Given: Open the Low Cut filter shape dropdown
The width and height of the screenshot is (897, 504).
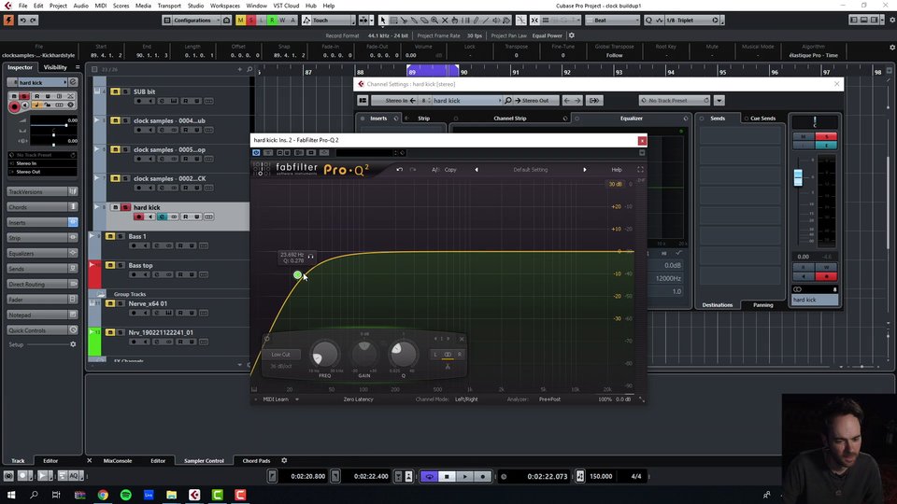Looking at the screenshot, I should (x=281, y=355).
